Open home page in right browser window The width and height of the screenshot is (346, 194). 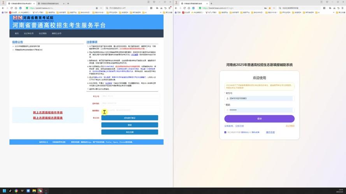click(189, 8)
